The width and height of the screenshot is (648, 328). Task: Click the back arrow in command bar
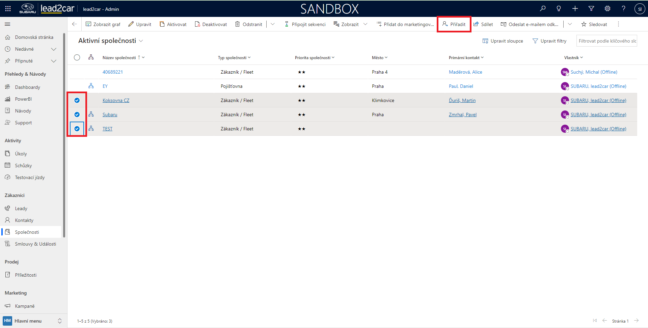click(x=75, y=24)
